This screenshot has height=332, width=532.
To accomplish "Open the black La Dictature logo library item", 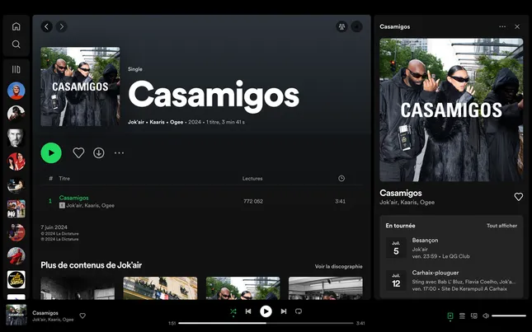I will point(16,279).
